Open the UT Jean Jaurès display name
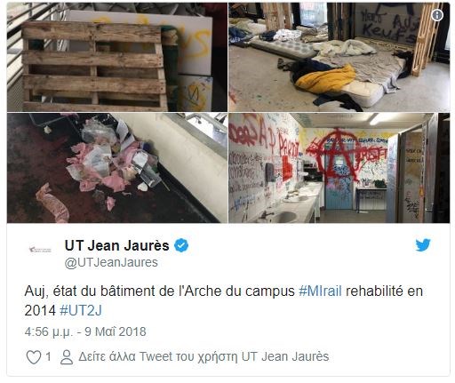 pos(117,245)
